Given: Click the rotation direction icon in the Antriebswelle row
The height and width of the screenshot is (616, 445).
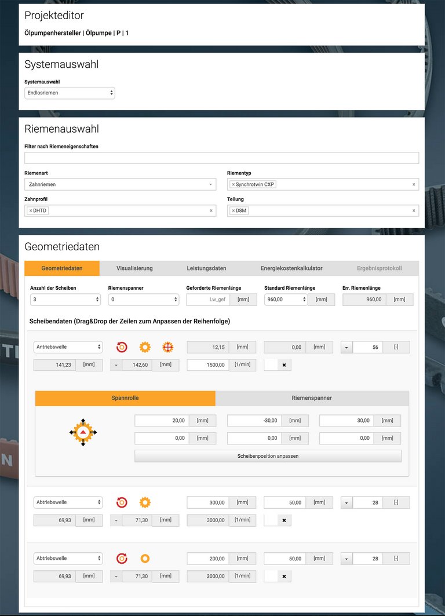Looking at the screenshot, I should (122, 347).
